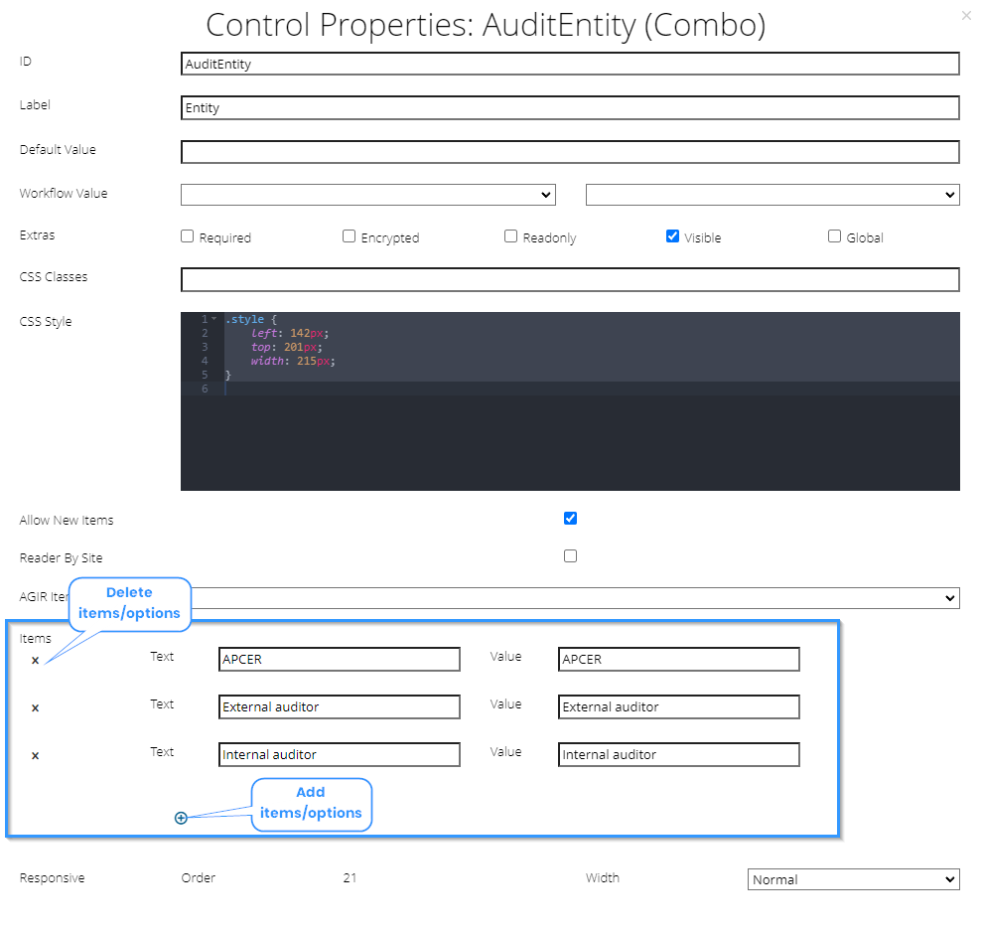
Task: Edit the External auditor Text field
Action: click(340, 707)
